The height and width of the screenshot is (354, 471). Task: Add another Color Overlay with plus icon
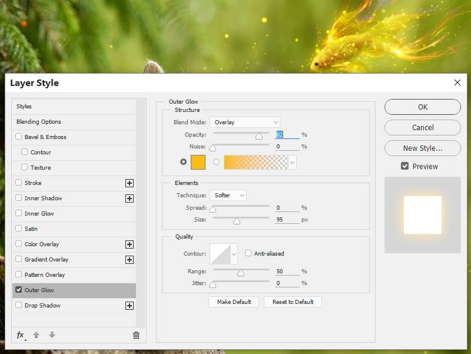130,244
